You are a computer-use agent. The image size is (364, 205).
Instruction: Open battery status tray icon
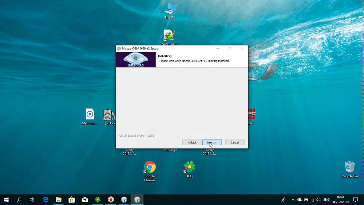click(x=306, y=200)
